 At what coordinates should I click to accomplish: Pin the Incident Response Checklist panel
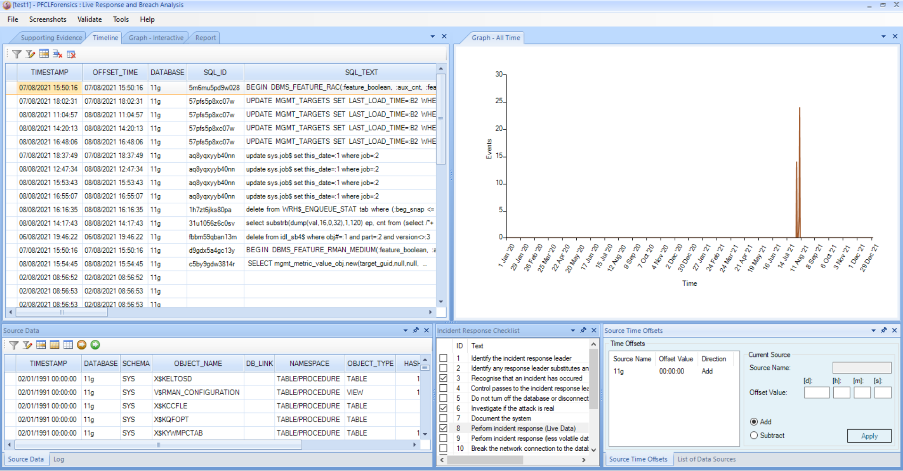(583, 331)
